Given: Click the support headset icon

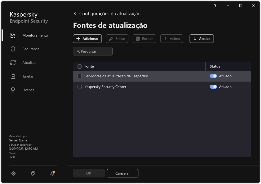Looking at the screenshot, I should [x=33, y=173].
